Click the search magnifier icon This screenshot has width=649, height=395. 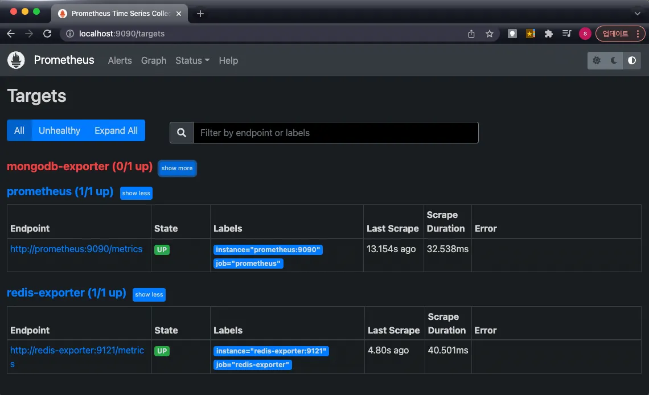181,133
